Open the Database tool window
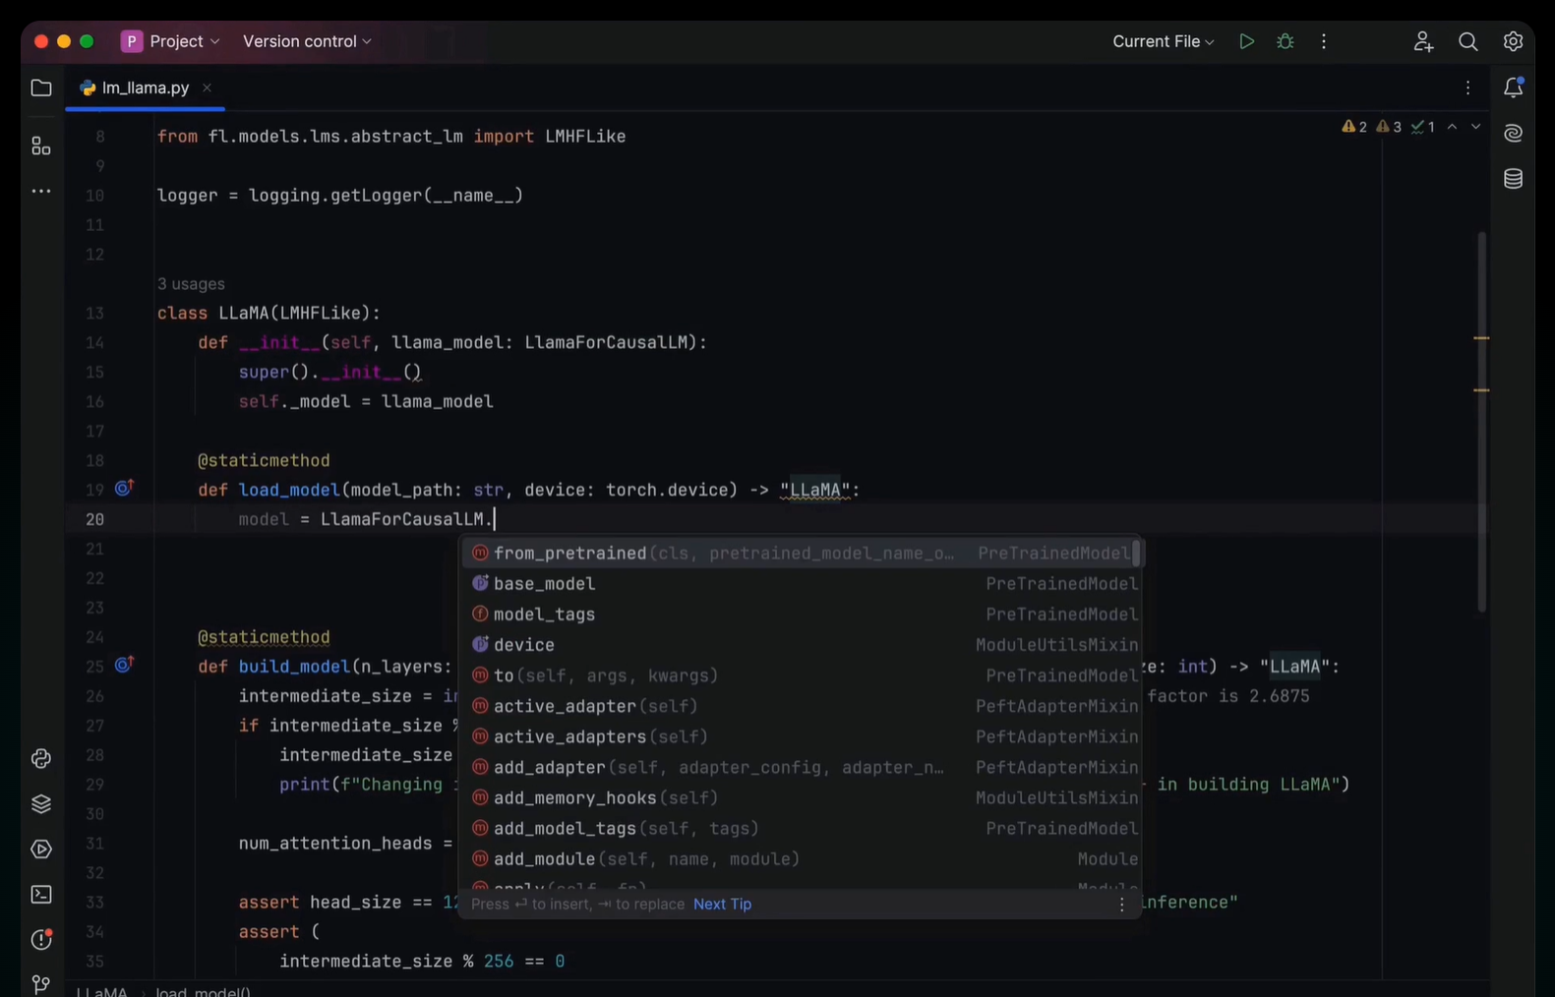1555x997 pixels. tap(1514, 178)
